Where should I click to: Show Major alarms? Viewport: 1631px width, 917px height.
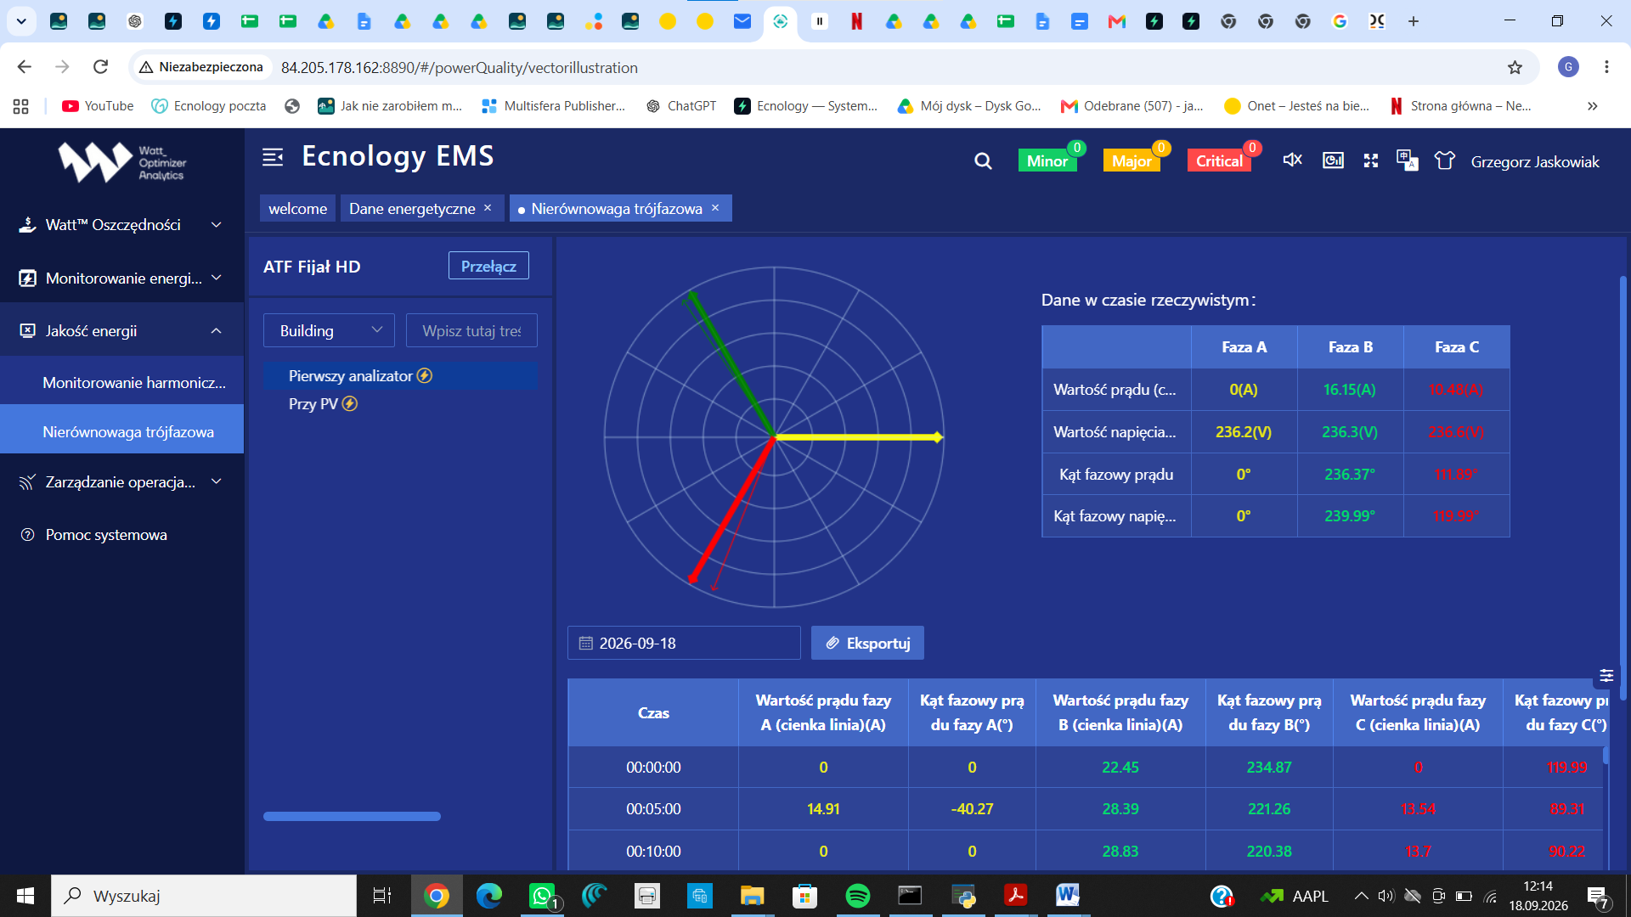click(x=1132, y=160)
